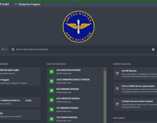157x123 pixels.
Task: Click the shield icon for 1st Cavalry
Action: pyautogui.click(x=52, y=119)
